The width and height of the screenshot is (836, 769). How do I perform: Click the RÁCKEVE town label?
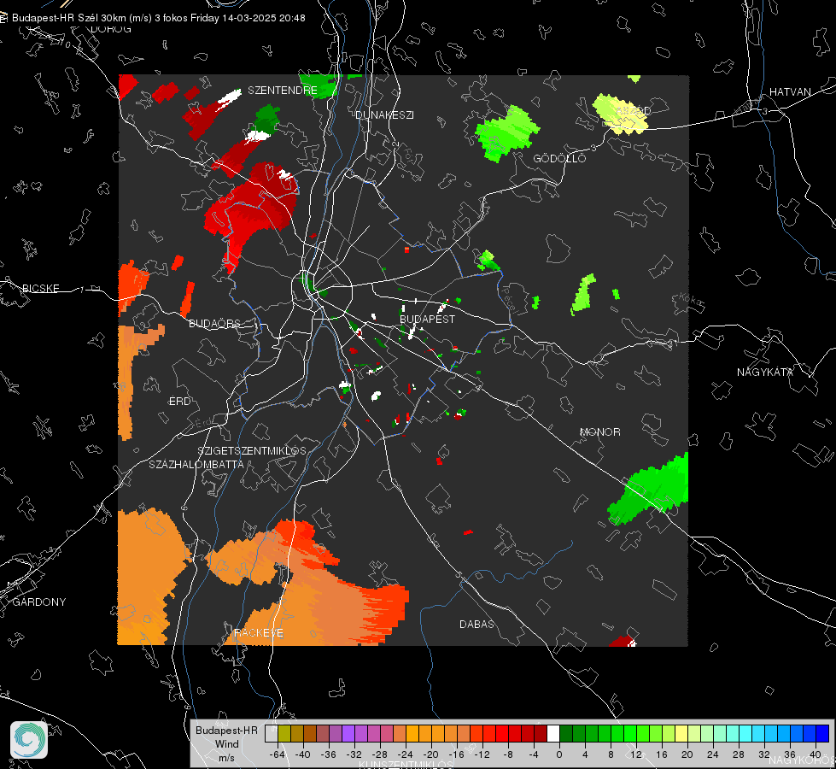pyautogui.click(x=259, y=632)
